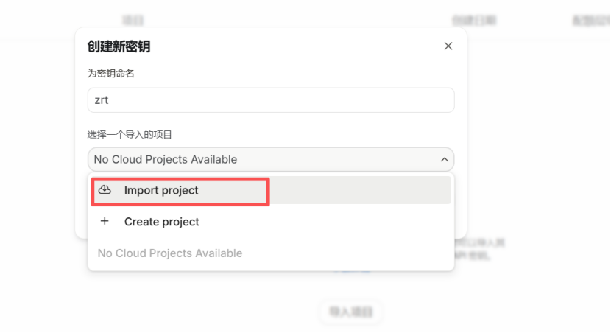The image size is (611, 333).
Task: Click the 创建新密钥 dialog title
Action: 119,47
